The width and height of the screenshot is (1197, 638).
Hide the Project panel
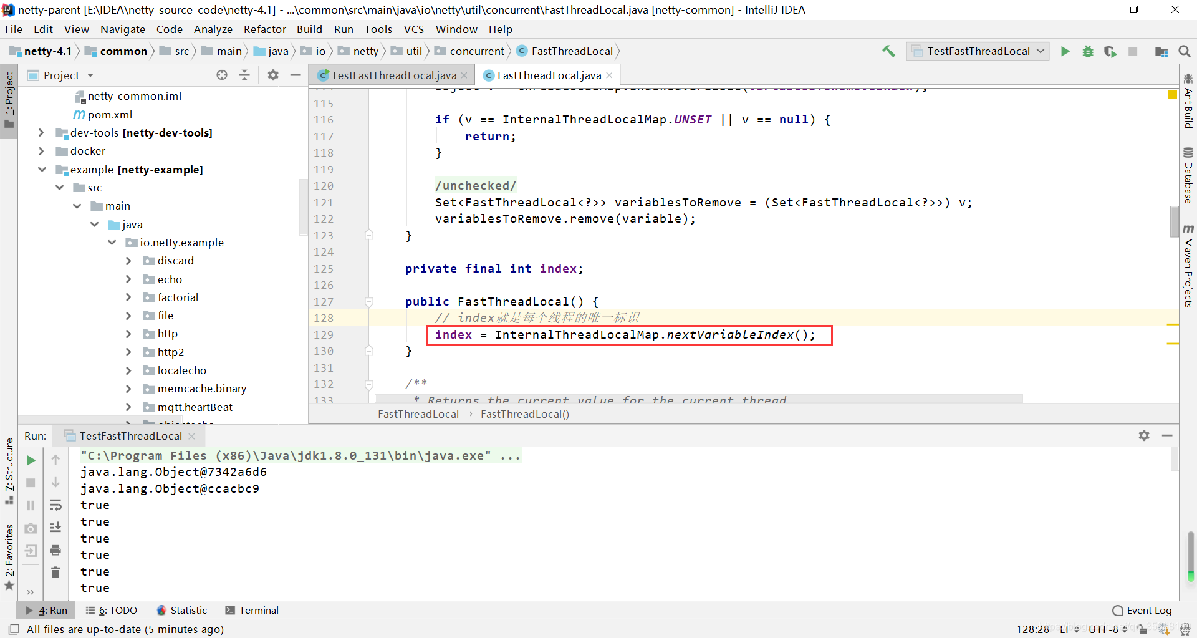(296, 75)
